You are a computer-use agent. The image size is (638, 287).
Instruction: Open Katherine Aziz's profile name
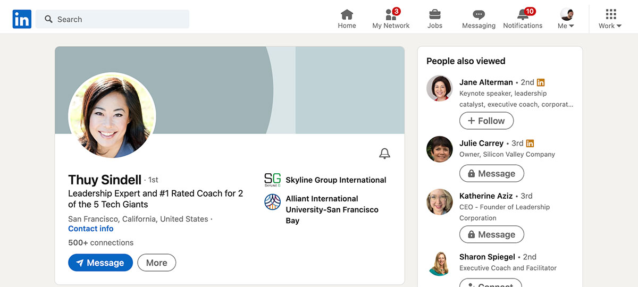click(486, 196)
